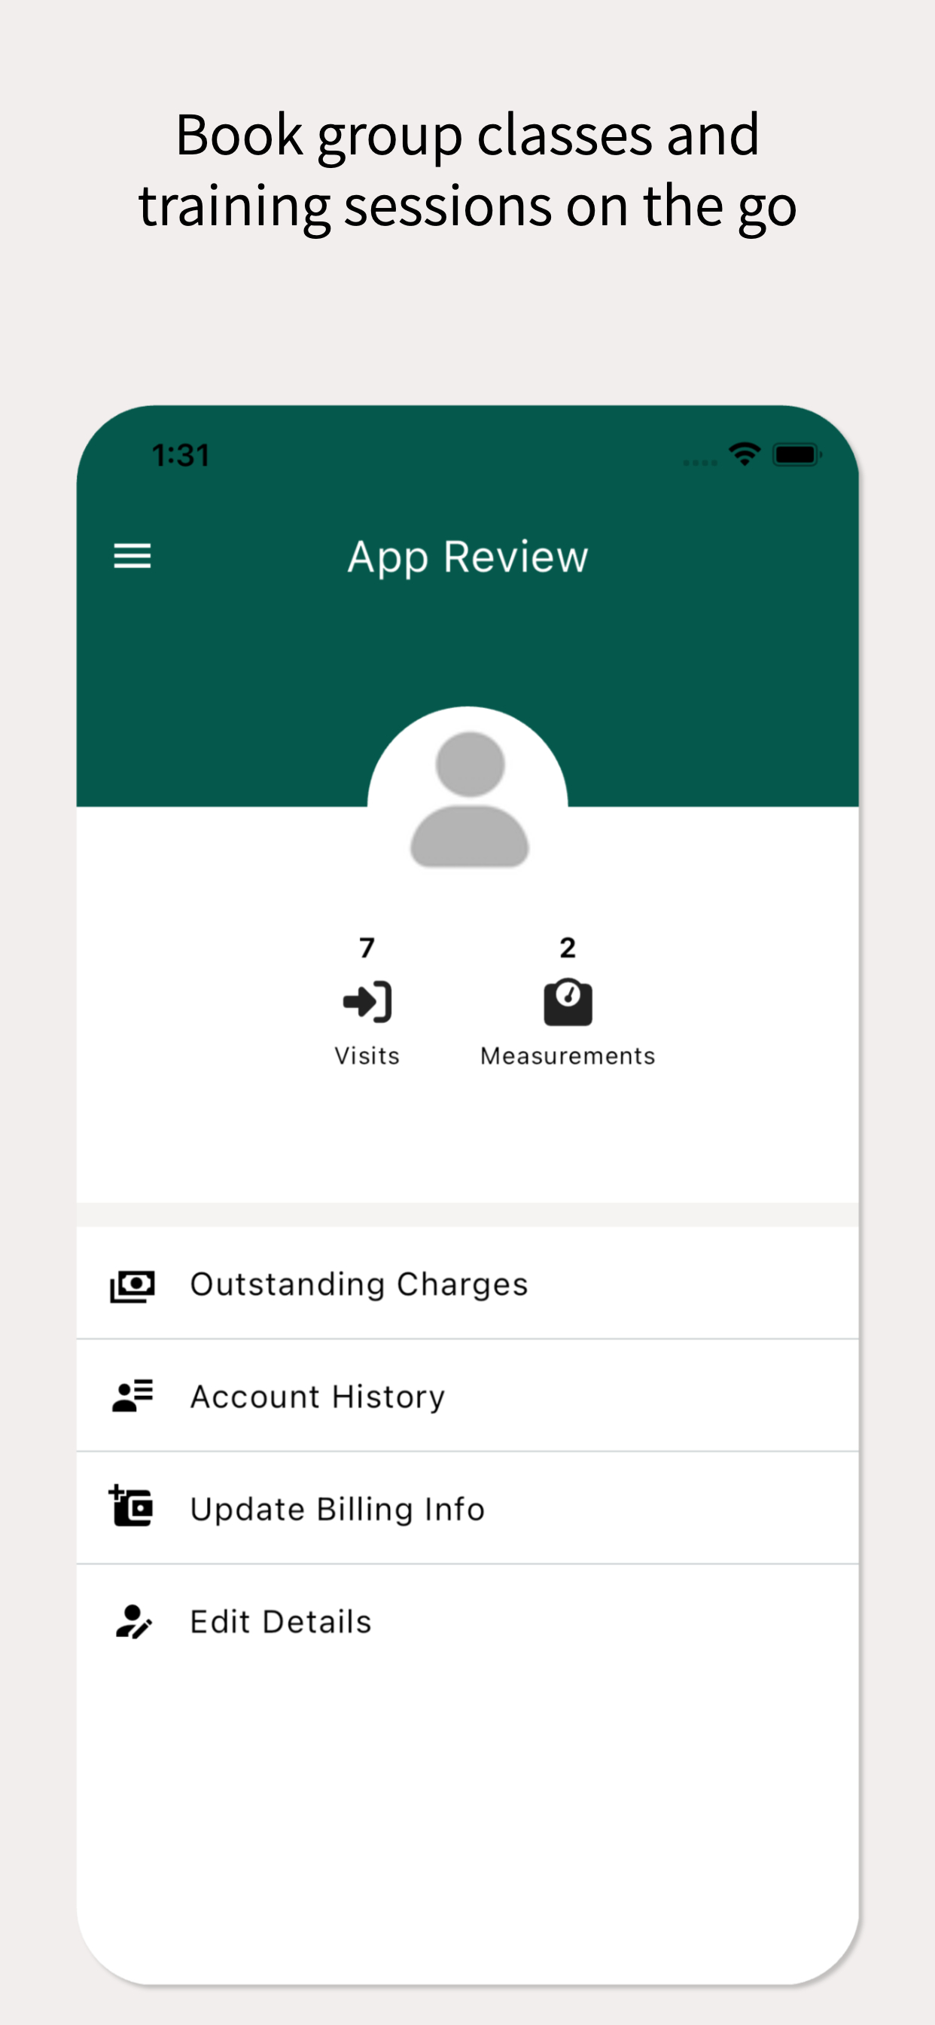Tap the battery status icon
935x2025 pixels.
[796, 454]
